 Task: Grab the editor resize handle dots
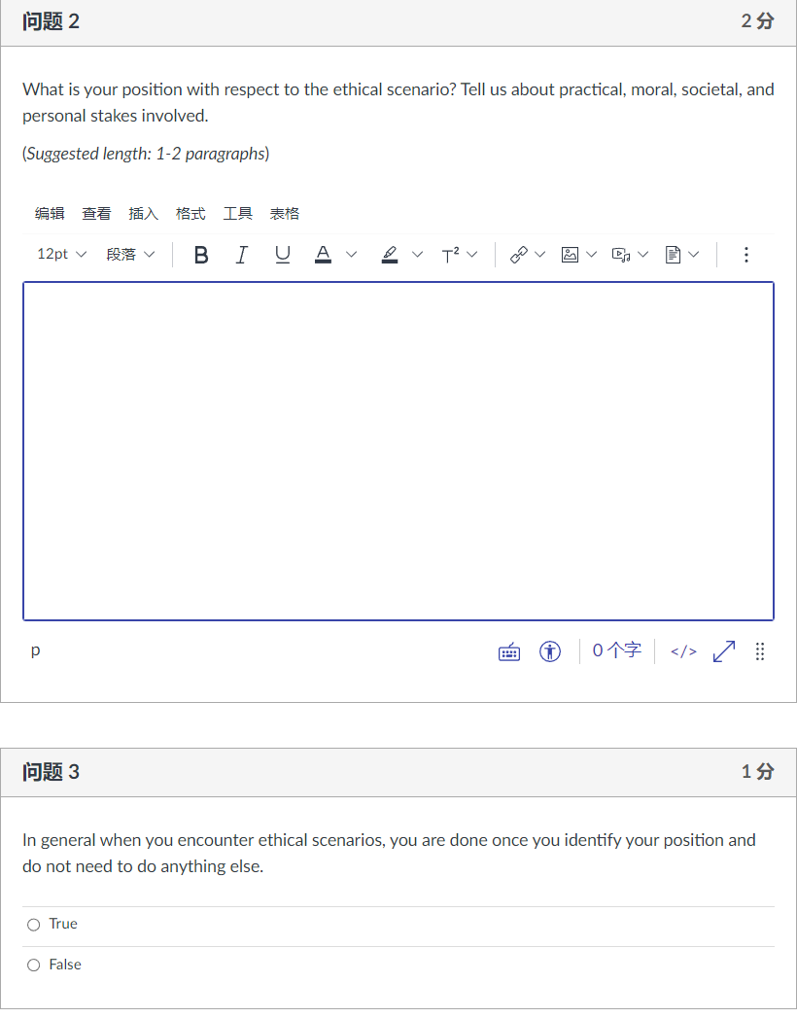pyautogui.click(x=760, y=651)
